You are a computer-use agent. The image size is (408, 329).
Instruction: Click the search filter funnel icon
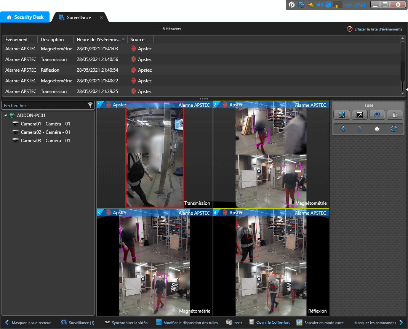[x=90, y=105]
